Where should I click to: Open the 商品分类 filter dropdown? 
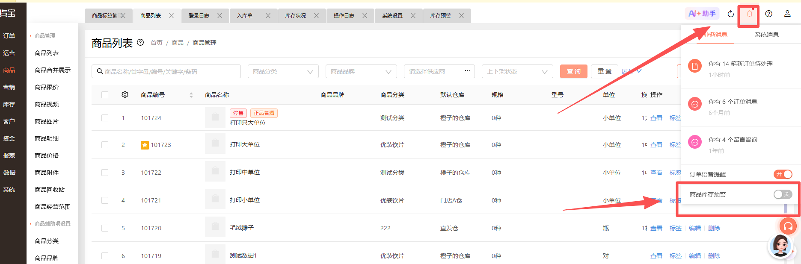pos(283,71)
